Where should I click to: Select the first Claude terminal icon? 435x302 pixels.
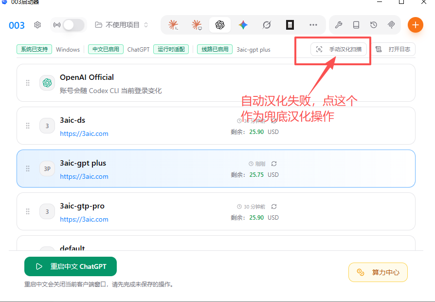point(173,25)
